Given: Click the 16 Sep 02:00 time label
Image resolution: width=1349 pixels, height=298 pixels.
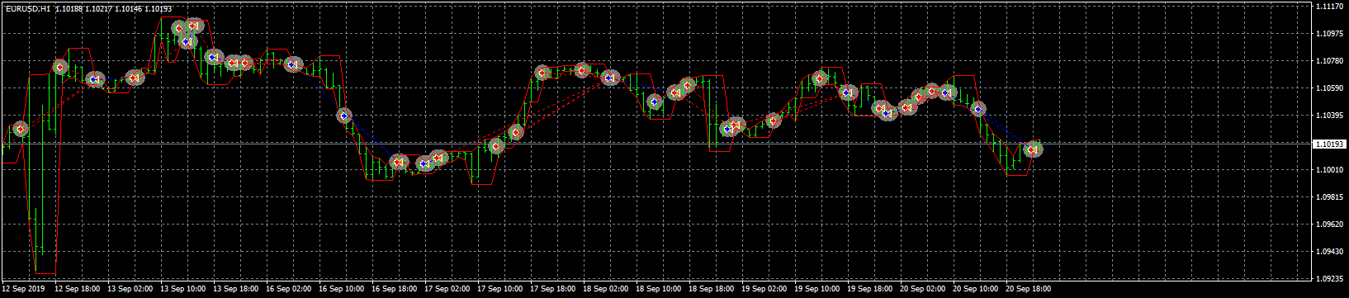Looking at the screenshot, I should (290, 290).
